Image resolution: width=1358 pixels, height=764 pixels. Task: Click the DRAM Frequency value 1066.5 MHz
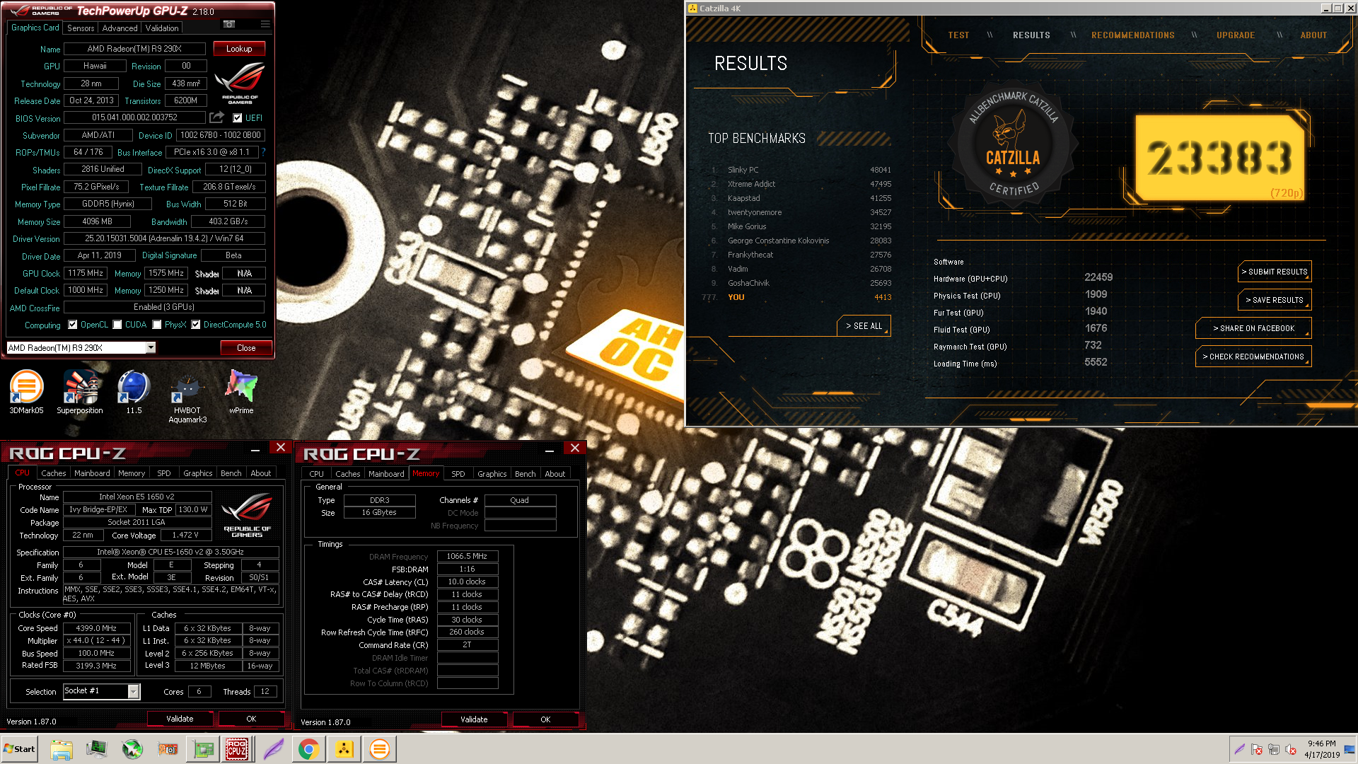(x=467, y=556)
